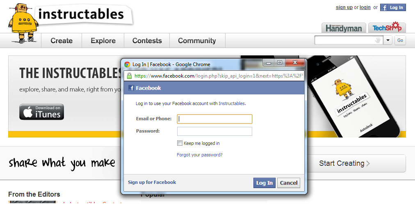Viewport: 415px width, 204px height.
Task: Open the Create menu
Action: [62, 41]
